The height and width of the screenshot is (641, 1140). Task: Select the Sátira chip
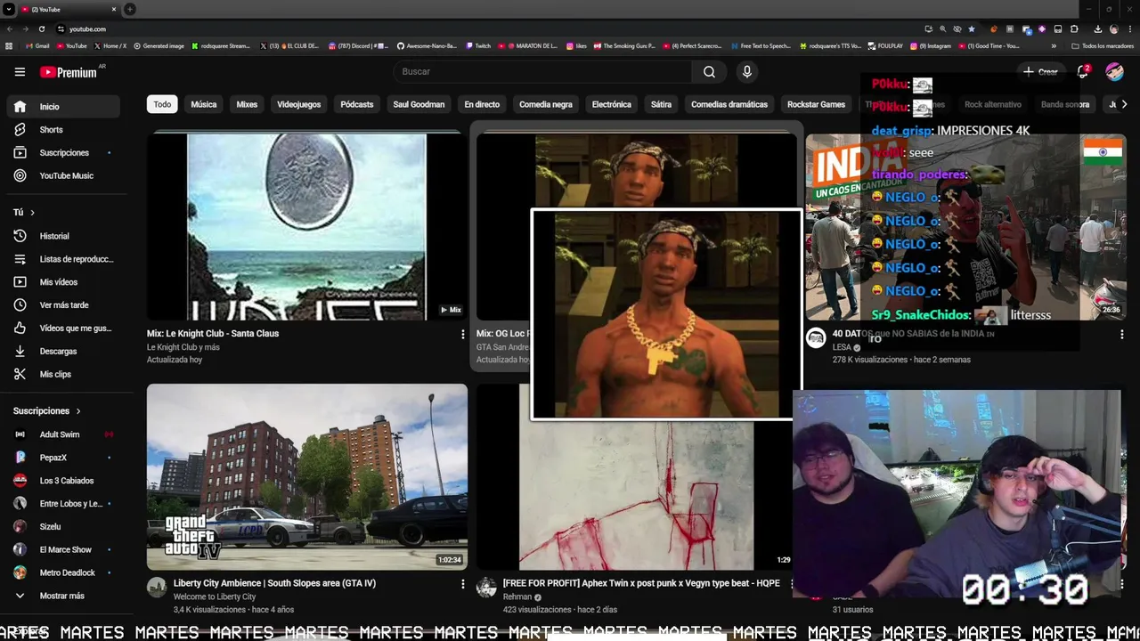tap(661, 104)
